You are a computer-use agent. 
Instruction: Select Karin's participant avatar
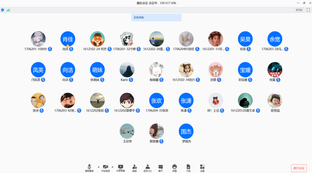coord(127,70)
